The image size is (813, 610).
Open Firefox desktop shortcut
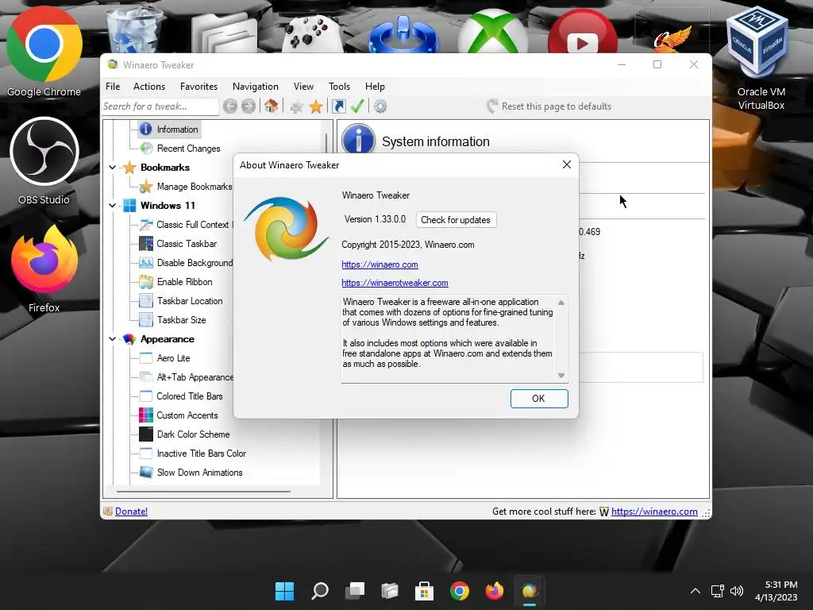click(44, 268)
